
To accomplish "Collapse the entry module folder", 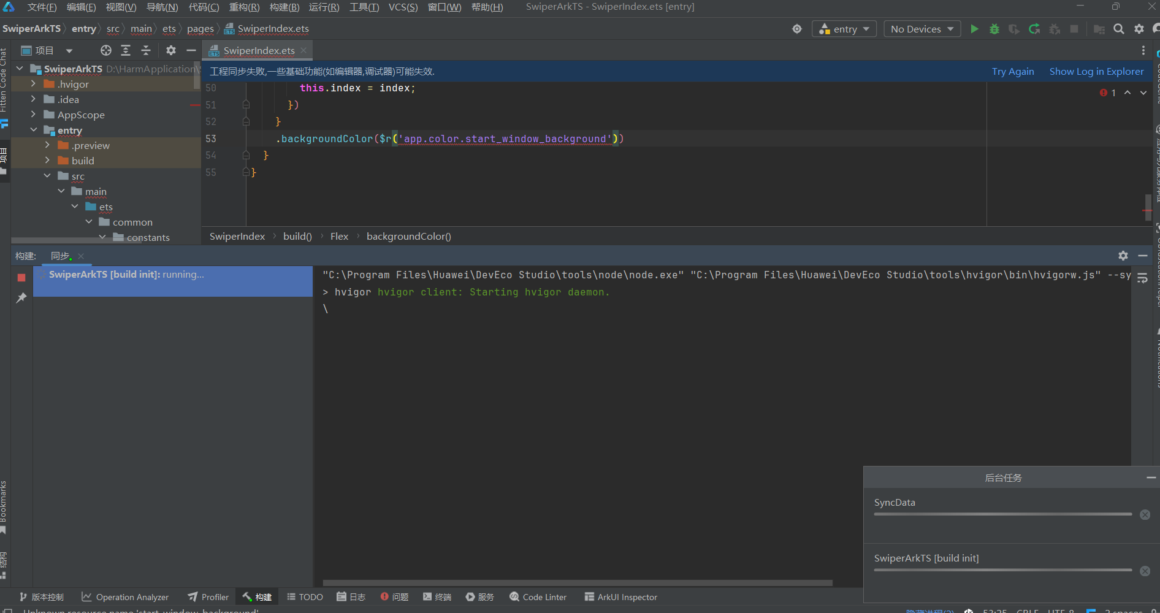I will [x=33, y=130].
